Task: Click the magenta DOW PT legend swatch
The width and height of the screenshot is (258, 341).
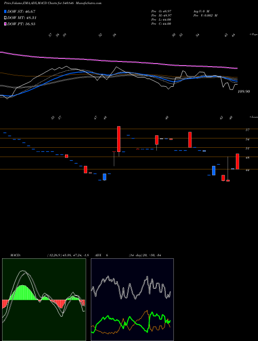Action: click(x=5, y=24)
